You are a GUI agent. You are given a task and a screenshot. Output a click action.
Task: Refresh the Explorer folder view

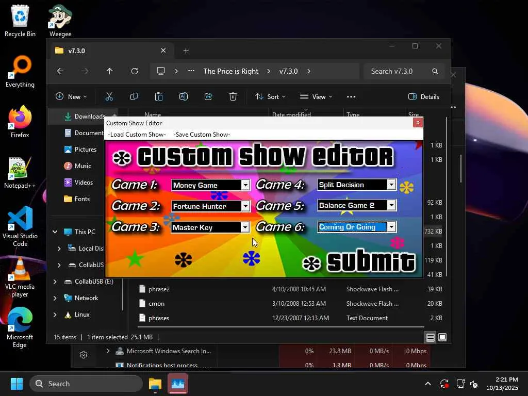[135, 71]
